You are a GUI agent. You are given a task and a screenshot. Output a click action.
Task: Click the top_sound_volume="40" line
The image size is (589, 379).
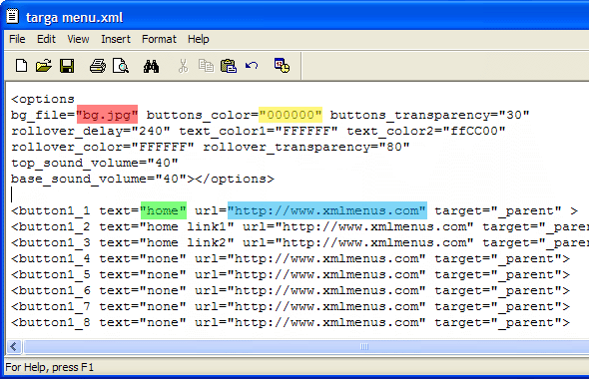95,163
